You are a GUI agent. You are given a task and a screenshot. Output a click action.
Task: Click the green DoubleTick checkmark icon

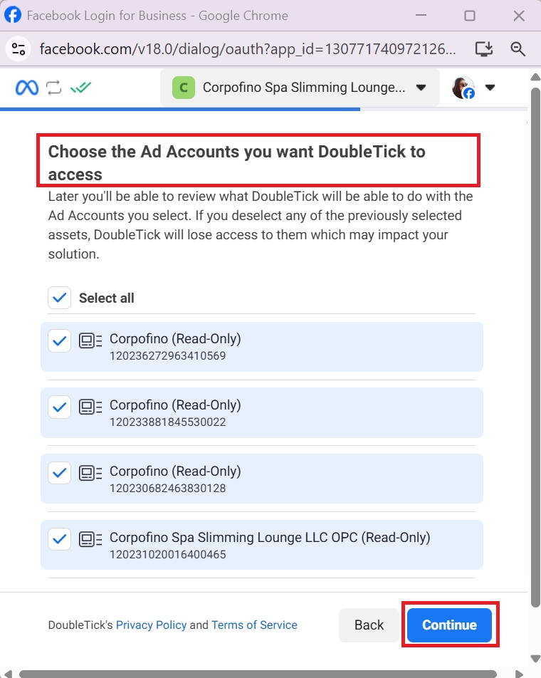click(81, 88)
